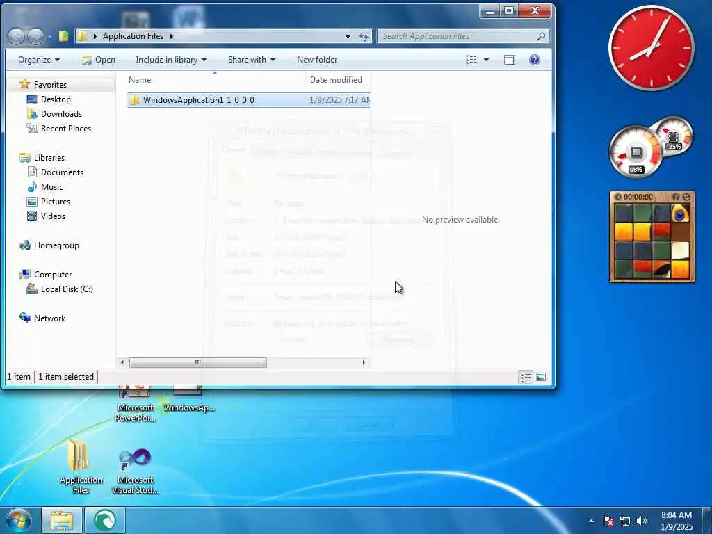Image resolution: width=712 pixels, height=534 pixels.
Task: Click the address bar folder icon
Action: coord(82,36)
